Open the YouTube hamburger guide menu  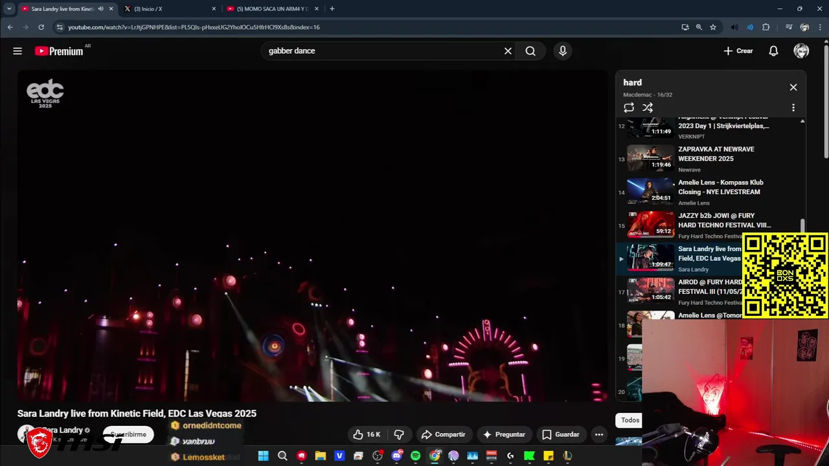pos(17,51)
